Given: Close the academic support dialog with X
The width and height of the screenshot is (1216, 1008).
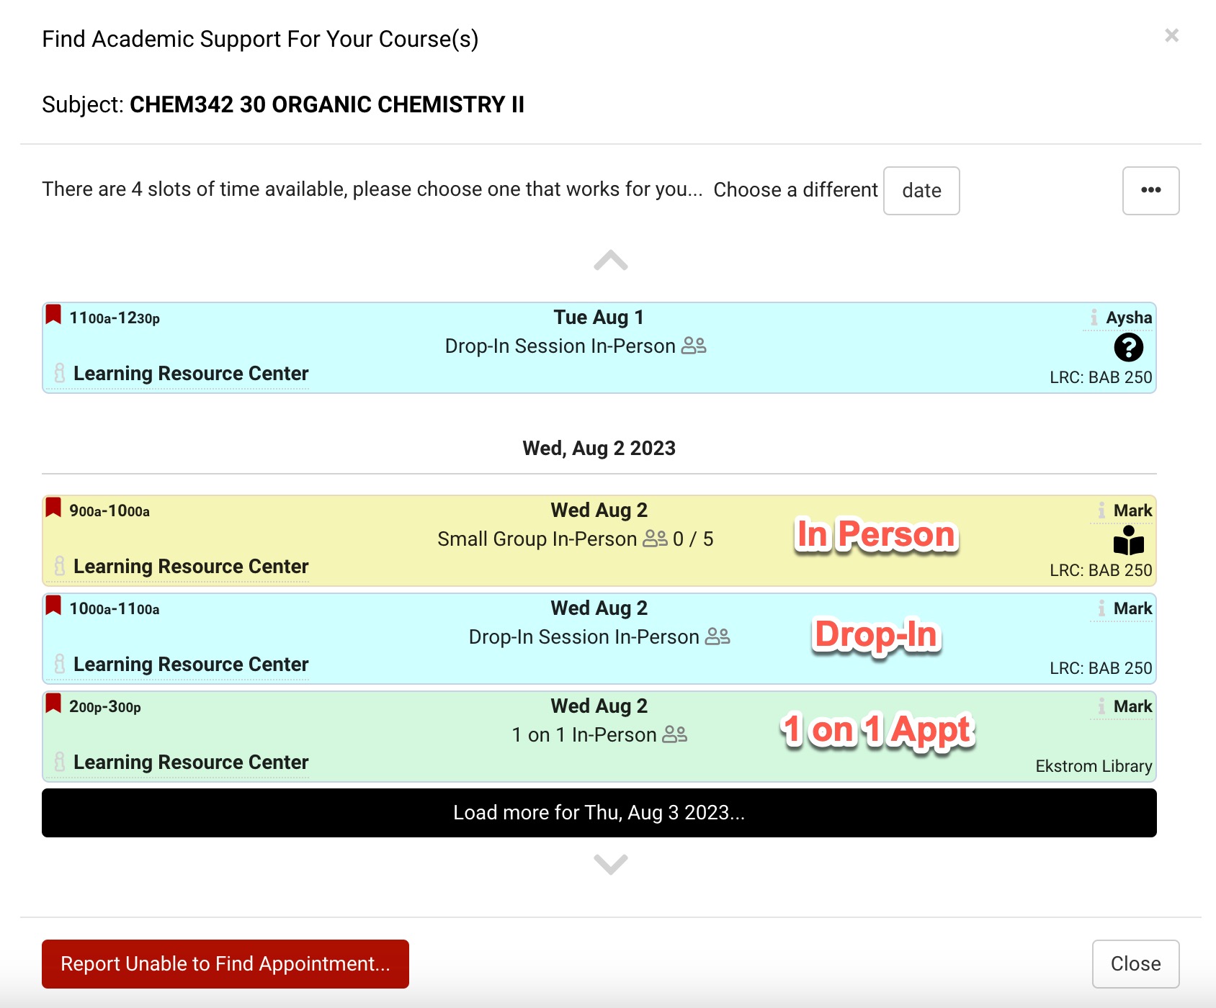Looking at the screenshot, I should click(1171, 35).
